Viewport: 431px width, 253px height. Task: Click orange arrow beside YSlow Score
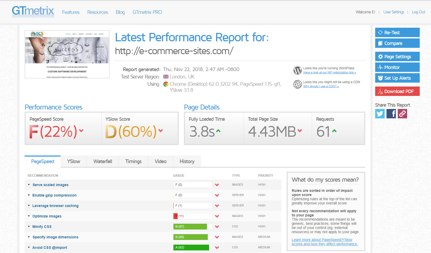tap(161, 130)
